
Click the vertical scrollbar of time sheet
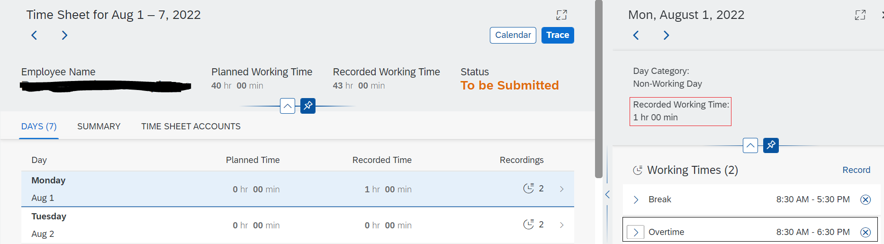point(599,89)
